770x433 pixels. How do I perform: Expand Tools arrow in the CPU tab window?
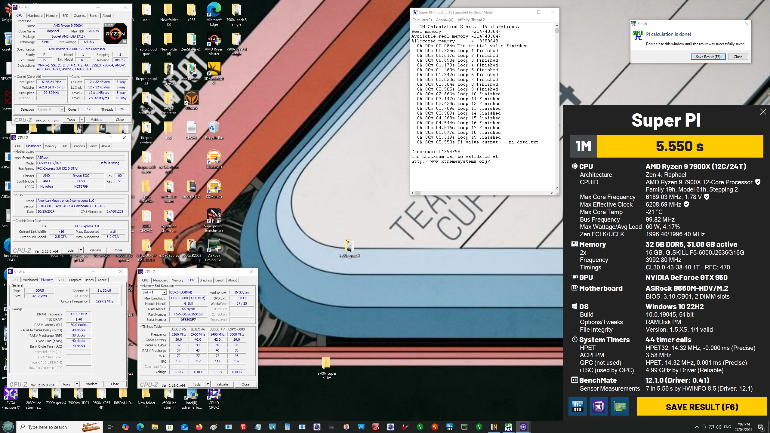(82, 120)
